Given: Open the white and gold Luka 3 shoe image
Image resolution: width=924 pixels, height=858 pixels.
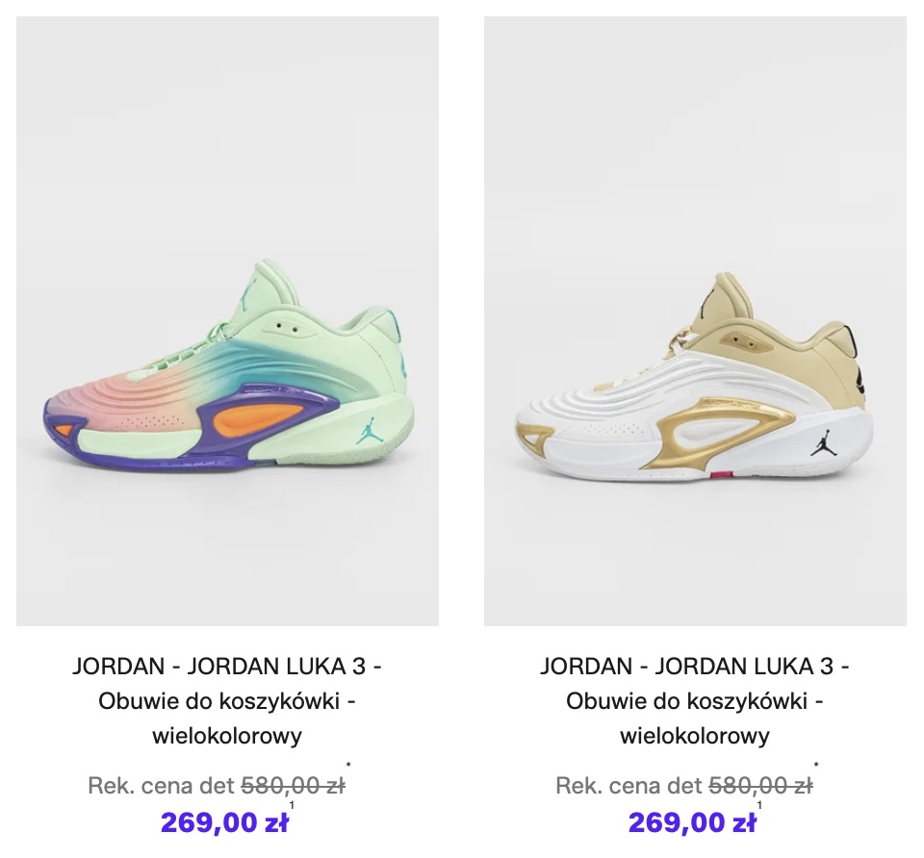Looking at the screenshot, I should [695, 321].
